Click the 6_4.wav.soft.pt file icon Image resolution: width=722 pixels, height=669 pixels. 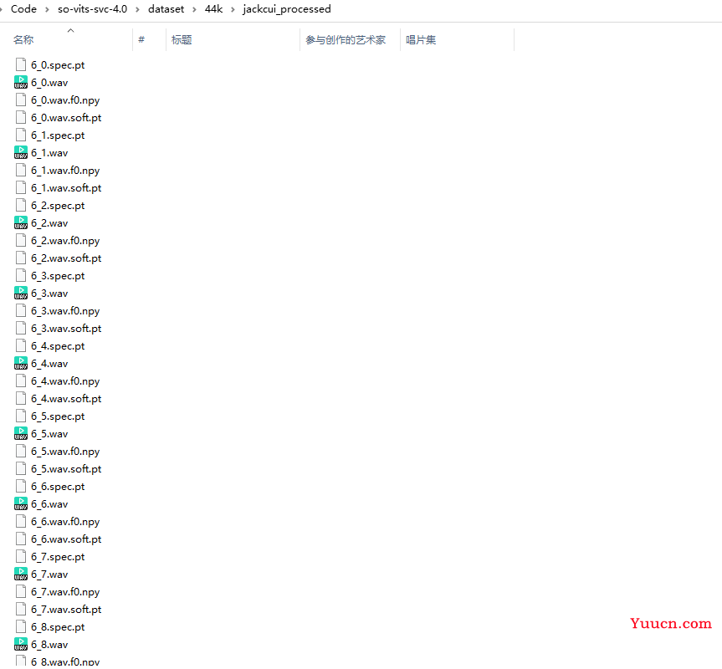click(x=21, y=398)
